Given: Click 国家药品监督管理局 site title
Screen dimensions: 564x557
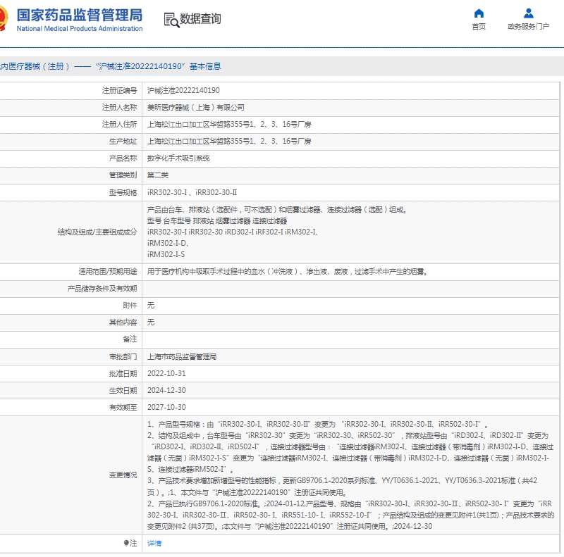Looking at the screenshot, I should 80,15.
